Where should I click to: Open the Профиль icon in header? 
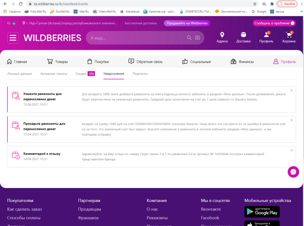coord(266,35)
